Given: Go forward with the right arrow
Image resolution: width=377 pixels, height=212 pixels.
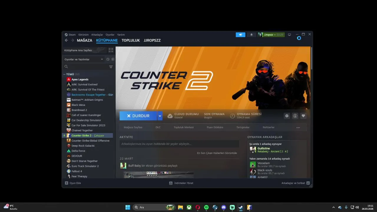Looking at the screenshot, I should [72, 40].
